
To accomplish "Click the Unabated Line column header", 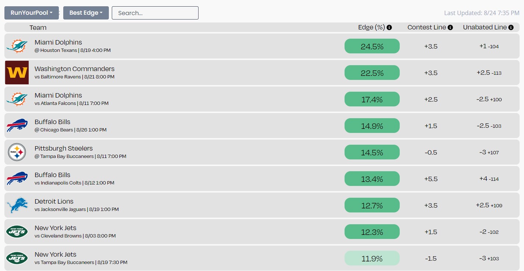I will (485, 27).
